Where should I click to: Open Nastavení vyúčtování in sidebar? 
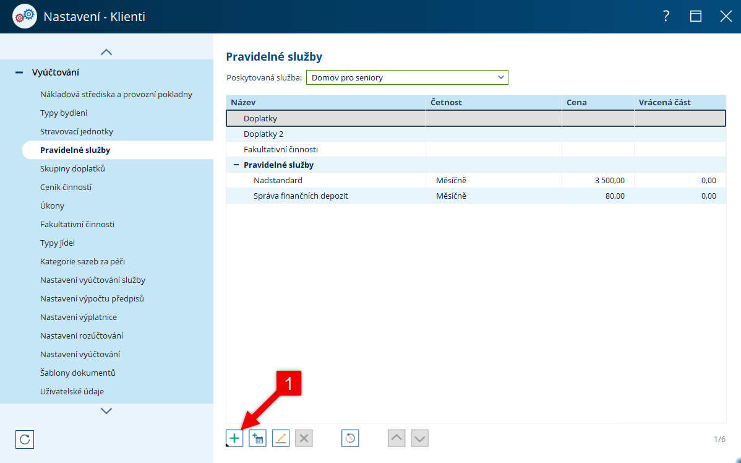click(x=80, y=354)
